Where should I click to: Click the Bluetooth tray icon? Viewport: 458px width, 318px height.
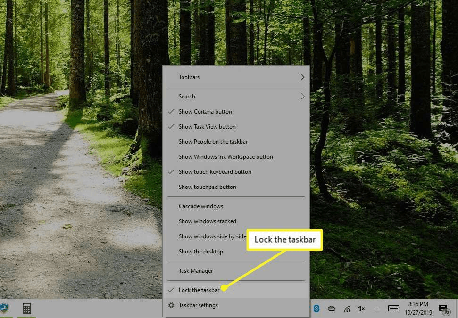317,309
